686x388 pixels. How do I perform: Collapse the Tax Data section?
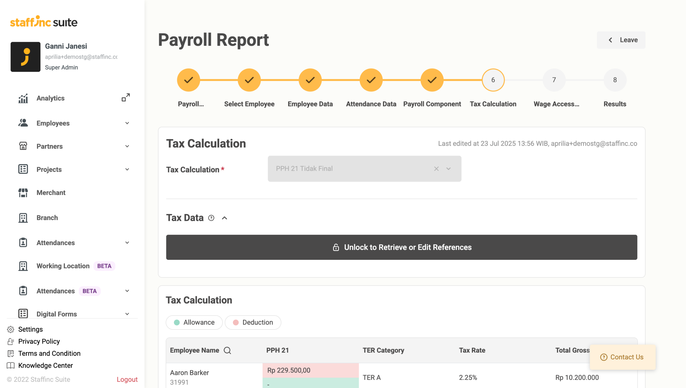click(225, 218)
